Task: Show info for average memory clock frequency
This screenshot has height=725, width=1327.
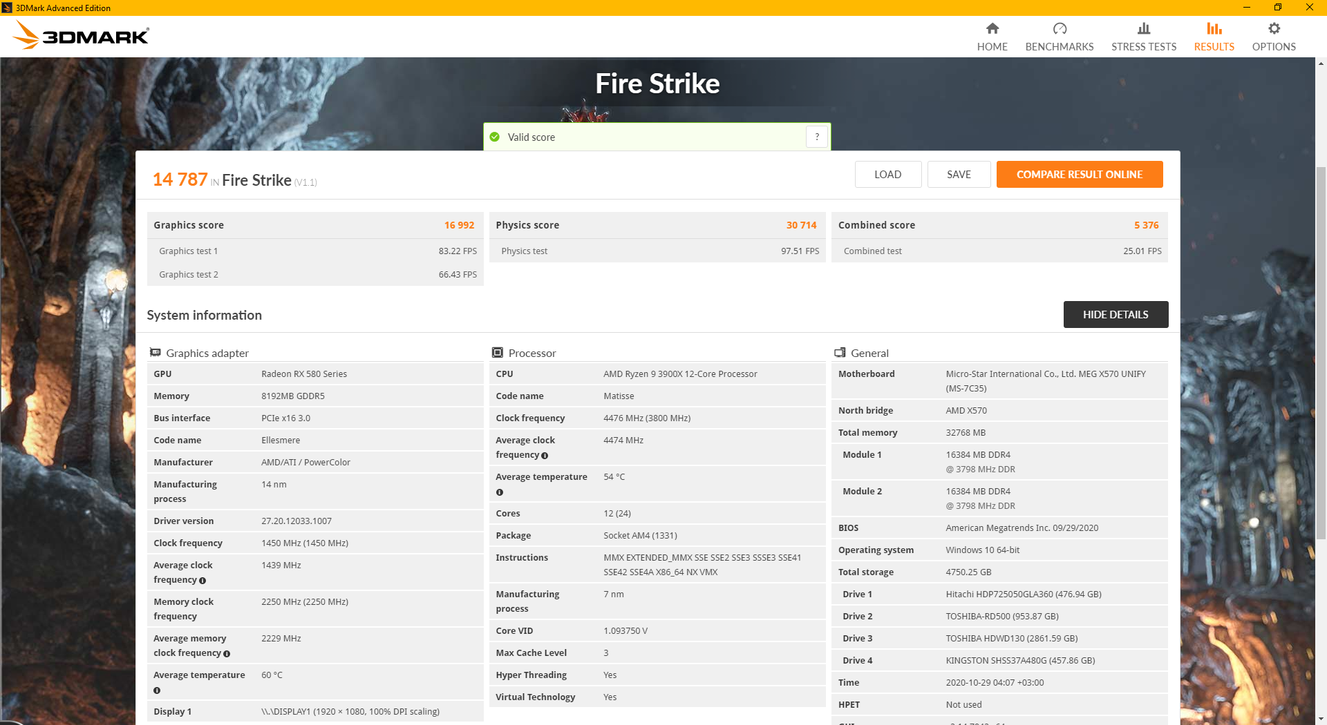Action: (227, 654)
